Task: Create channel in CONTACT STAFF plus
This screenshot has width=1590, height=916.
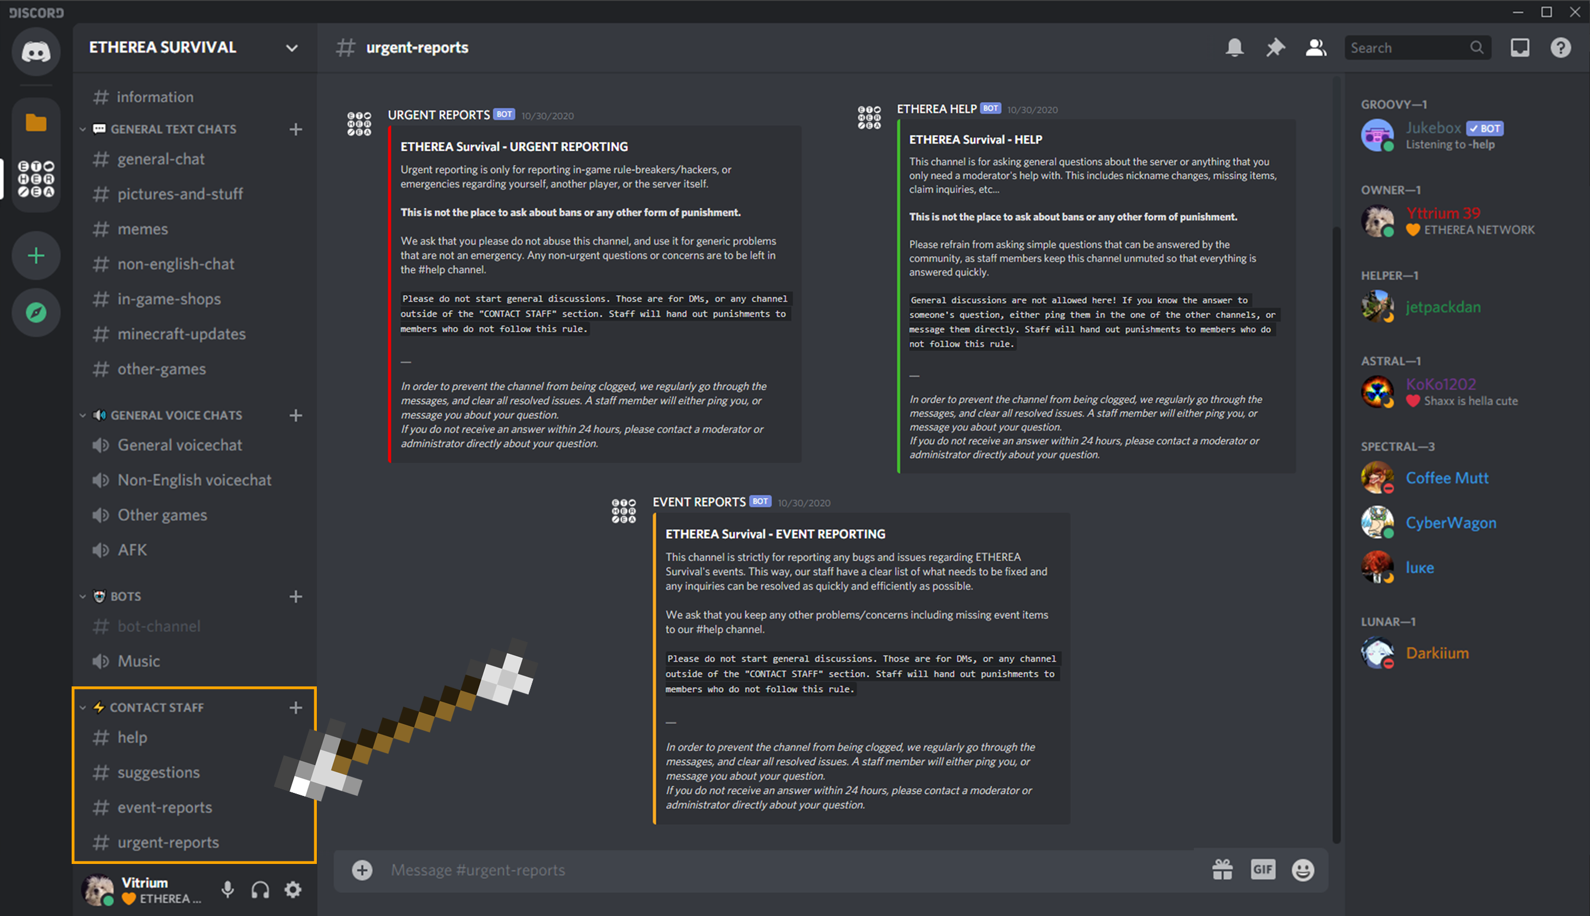Action: tap(296, 708)
